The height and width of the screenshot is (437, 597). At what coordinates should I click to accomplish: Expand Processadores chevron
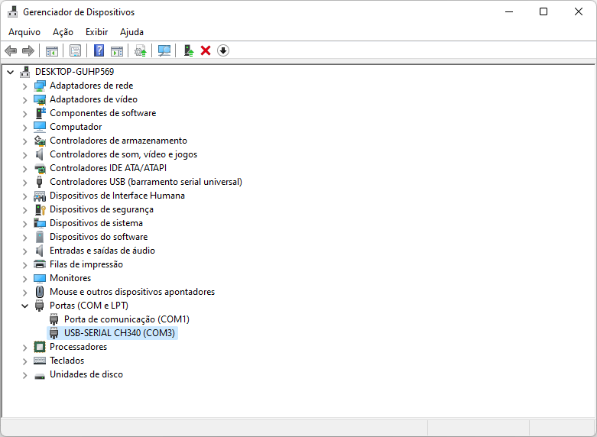coord(24,347)
